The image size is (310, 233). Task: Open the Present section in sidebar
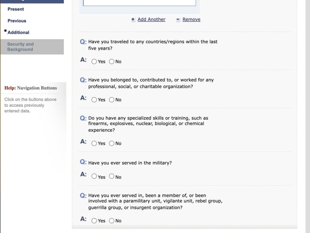click(16, 9)
